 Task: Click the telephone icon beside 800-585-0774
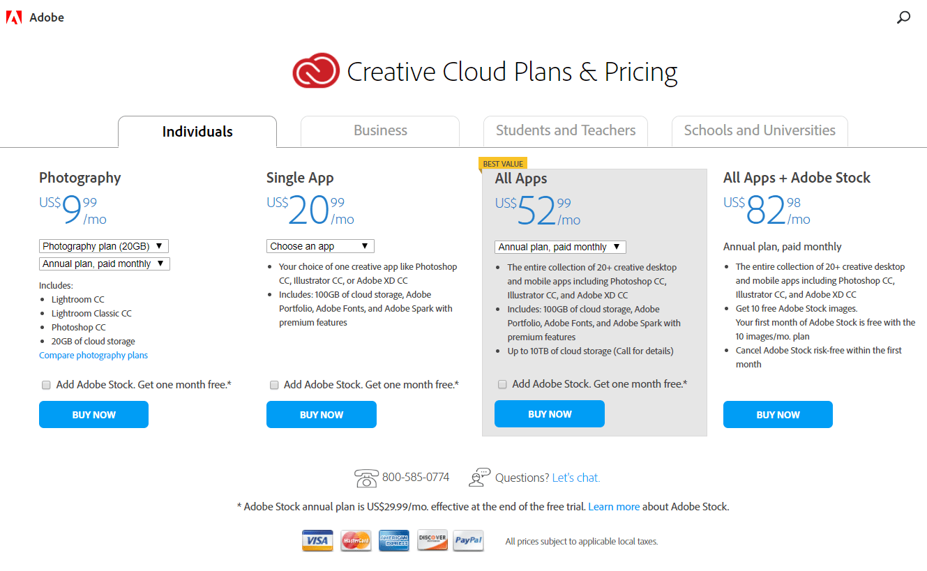tap(366, 478)
